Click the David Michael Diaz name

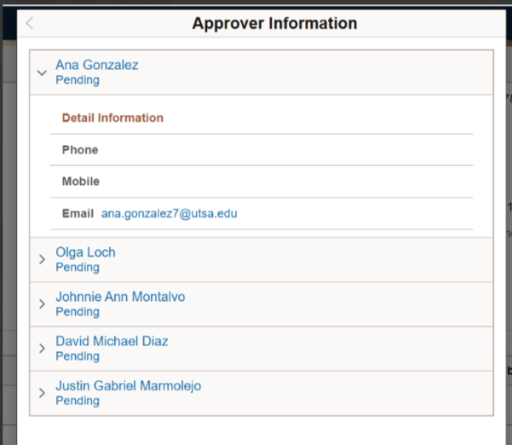click(112, 341)
